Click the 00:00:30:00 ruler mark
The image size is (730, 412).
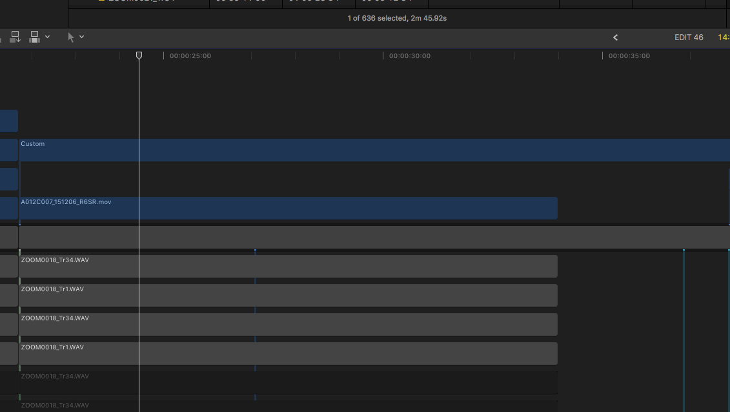click(x=410, y=56)
